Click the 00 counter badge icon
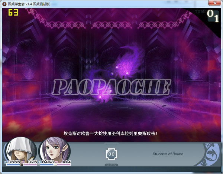The width and height of the screenshot is (223, 174). point(111,154)
